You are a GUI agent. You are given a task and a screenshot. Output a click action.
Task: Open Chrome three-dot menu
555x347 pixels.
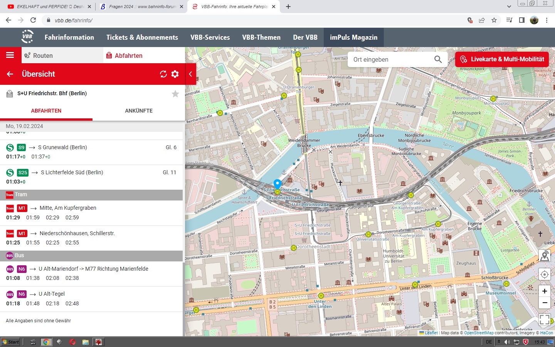click(x=547, y=20)
